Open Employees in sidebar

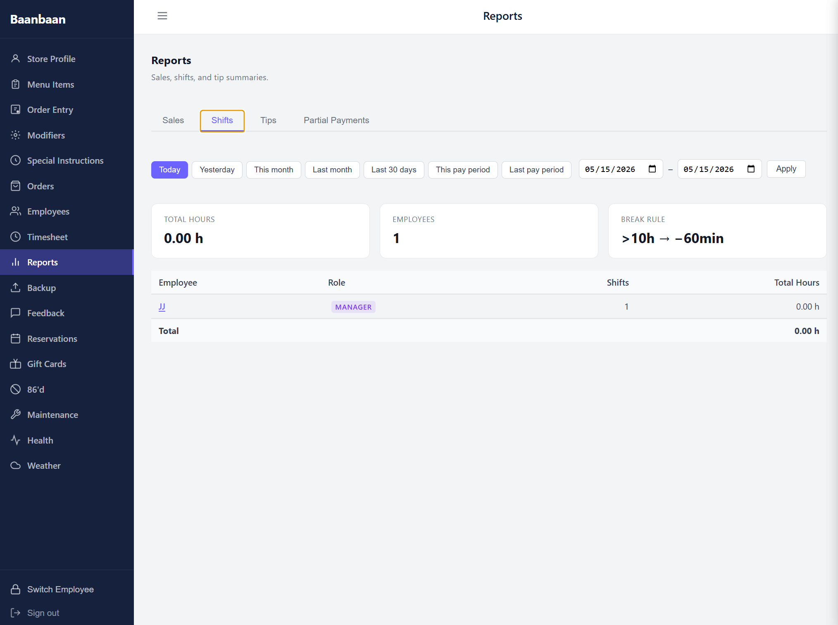tap(67, 211)
